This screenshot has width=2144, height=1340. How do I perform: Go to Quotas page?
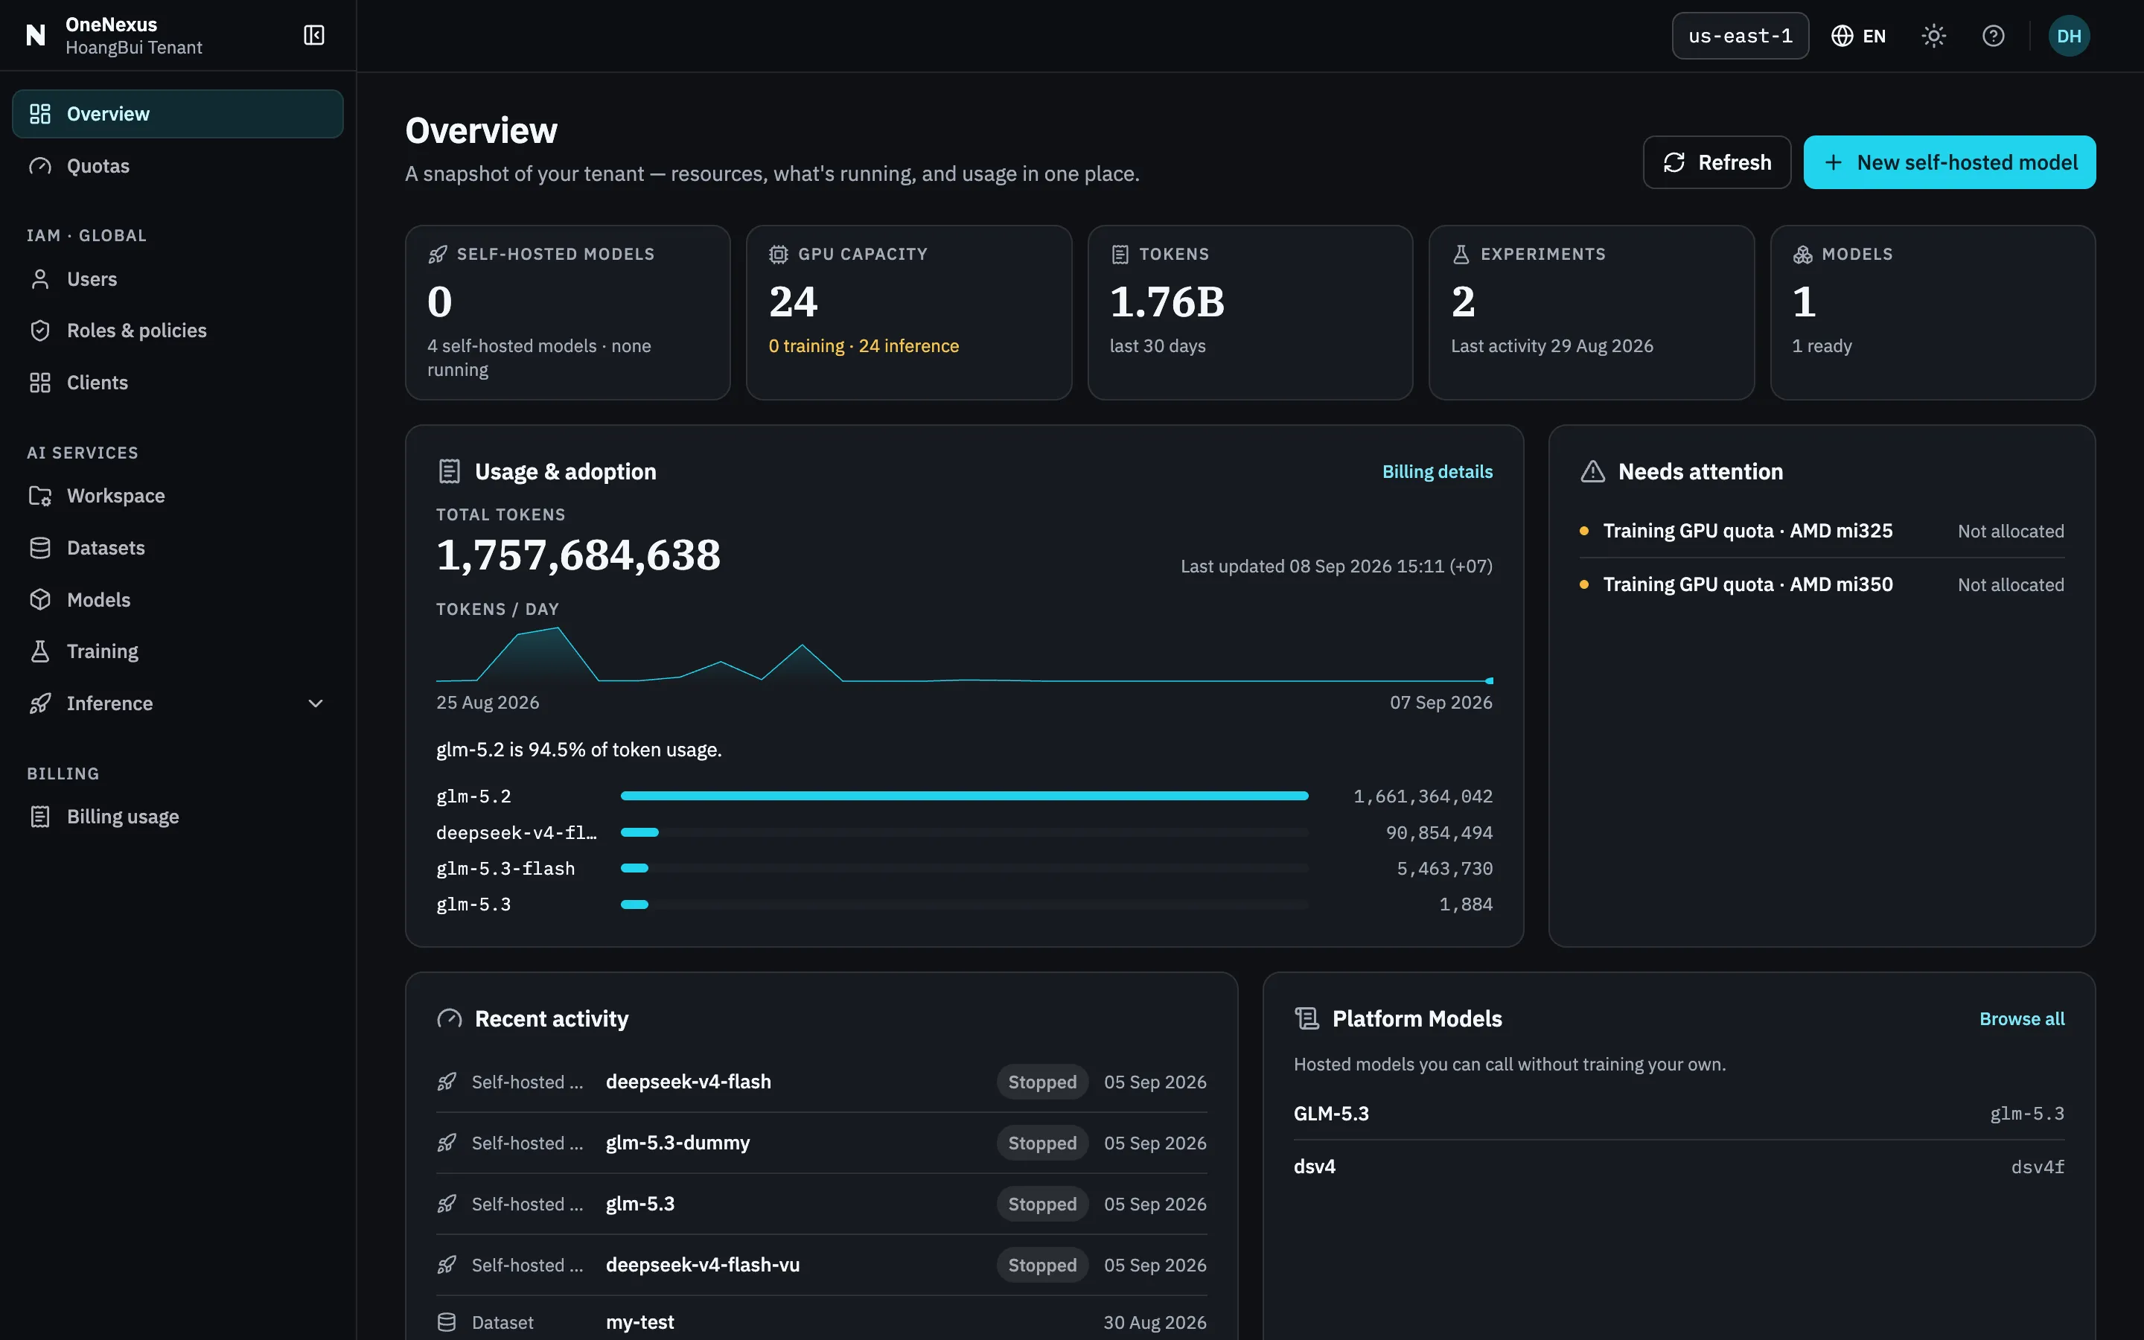click(178, 166)
